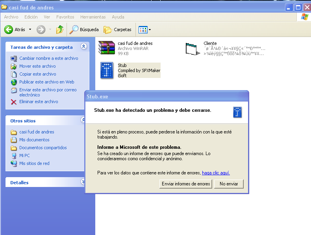Open Mis sitios de red link
Viewport: 311px width, 235px height.
click(34, 163)
